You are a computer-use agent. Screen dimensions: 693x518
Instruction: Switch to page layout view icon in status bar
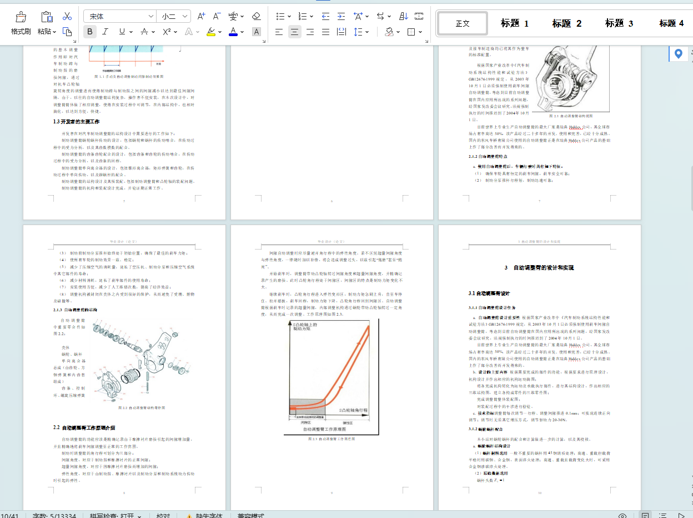pos(645,516)
